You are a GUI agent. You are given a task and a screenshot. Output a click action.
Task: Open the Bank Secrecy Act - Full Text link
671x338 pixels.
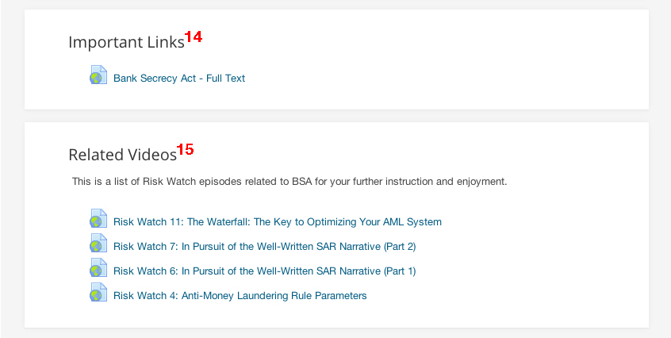pos(179,79)
